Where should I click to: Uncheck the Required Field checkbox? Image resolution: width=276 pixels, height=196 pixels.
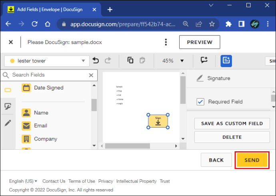pos(200,102)
